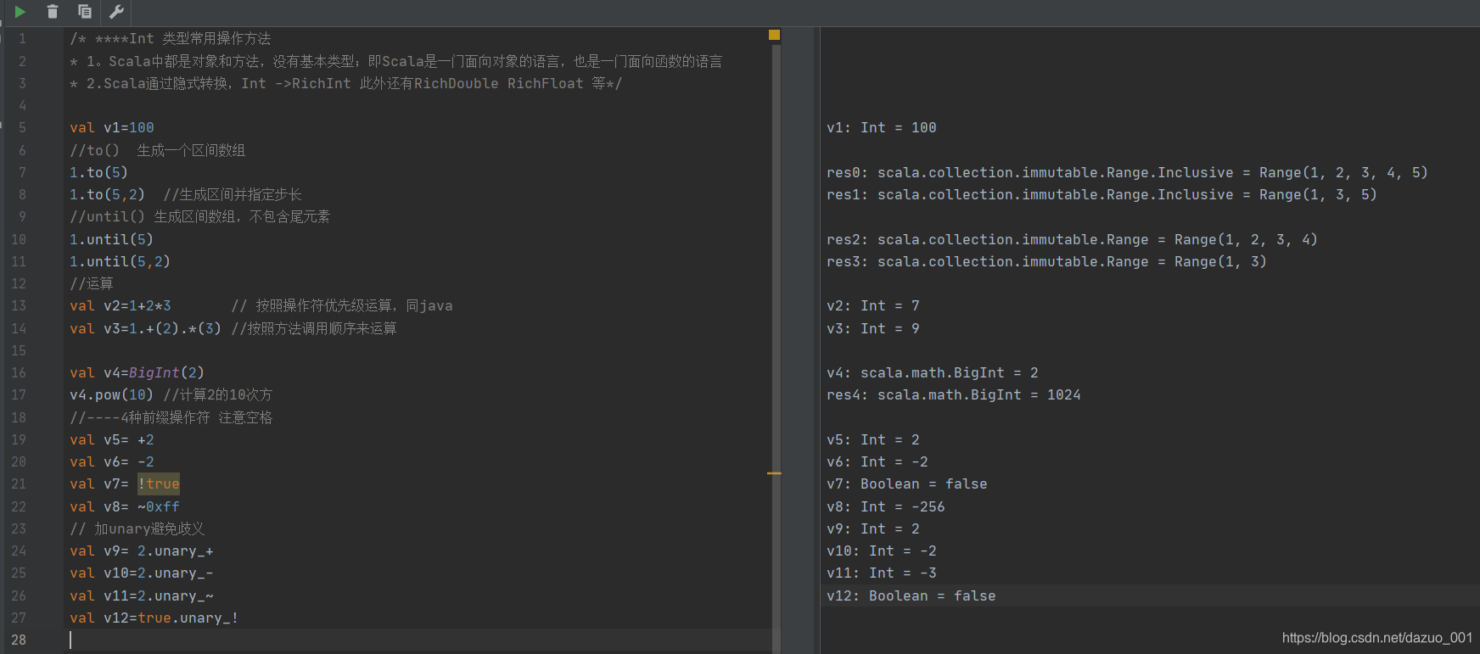
Task: Jump to the yellow warning stripe marker
Action: click(774, 473)
